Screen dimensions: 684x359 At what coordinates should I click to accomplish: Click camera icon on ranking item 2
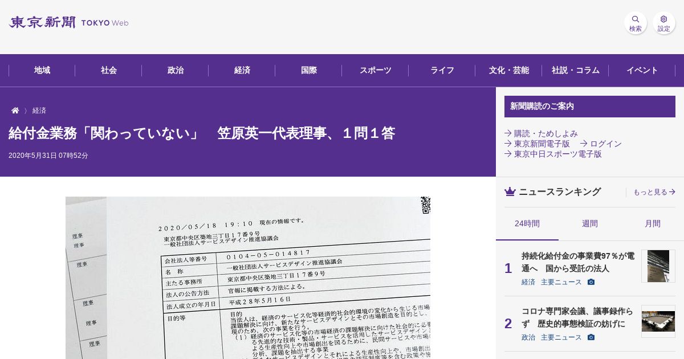[591, 337]
